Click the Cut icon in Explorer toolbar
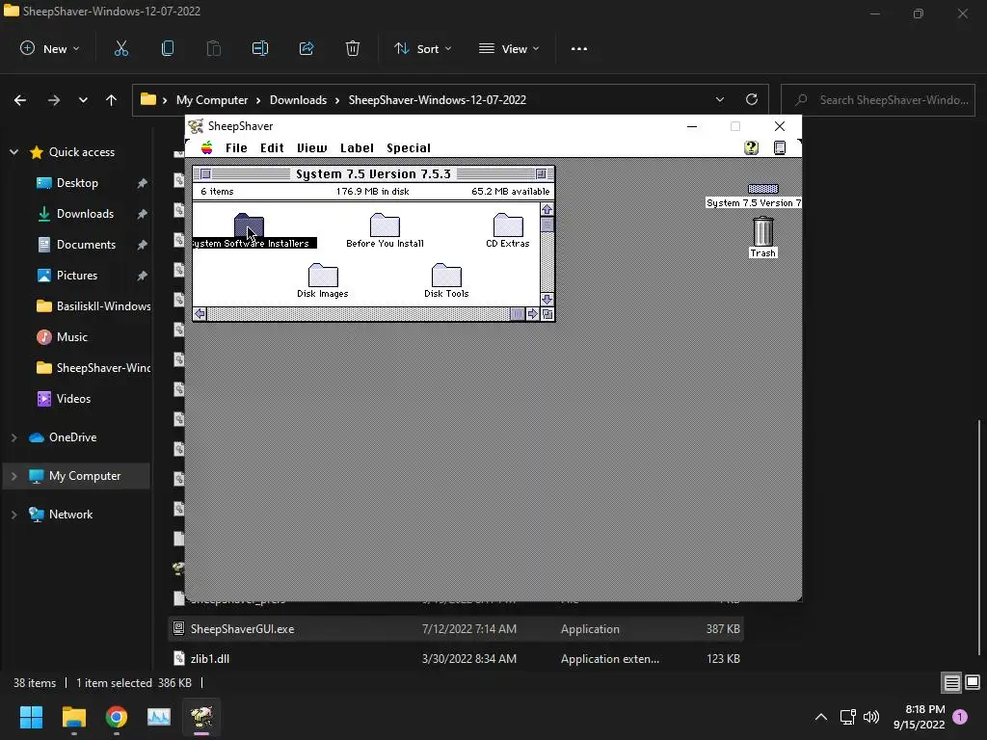987x740 pixels. coord(120,48)
